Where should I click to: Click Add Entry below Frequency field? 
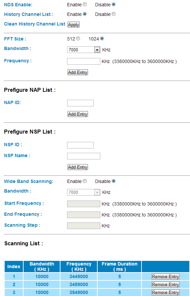tap(78, 72)
